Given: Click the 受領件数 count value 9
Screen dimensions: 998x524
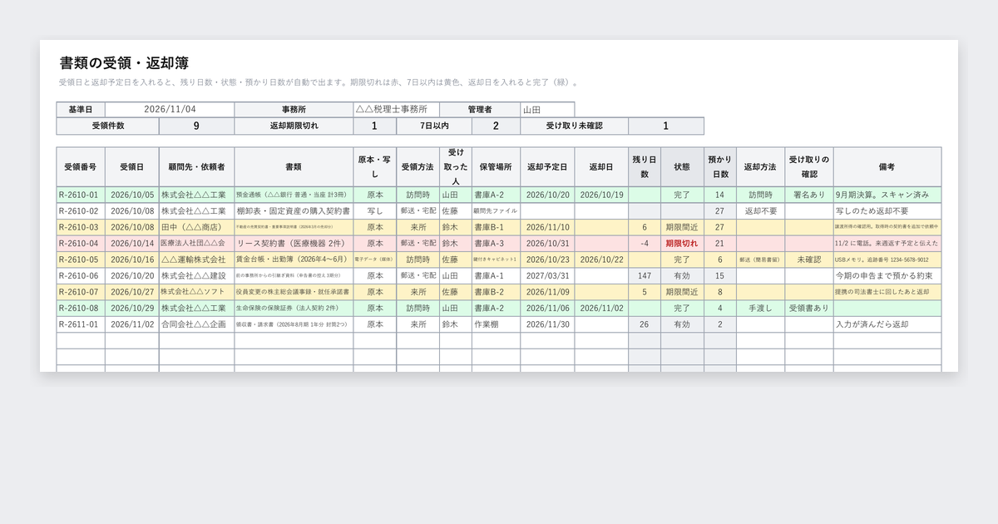Looking at the screenshot, I should [196, 126].
